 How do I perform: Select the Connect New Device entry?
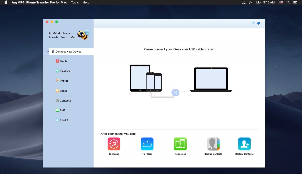[x=71, y=52]
